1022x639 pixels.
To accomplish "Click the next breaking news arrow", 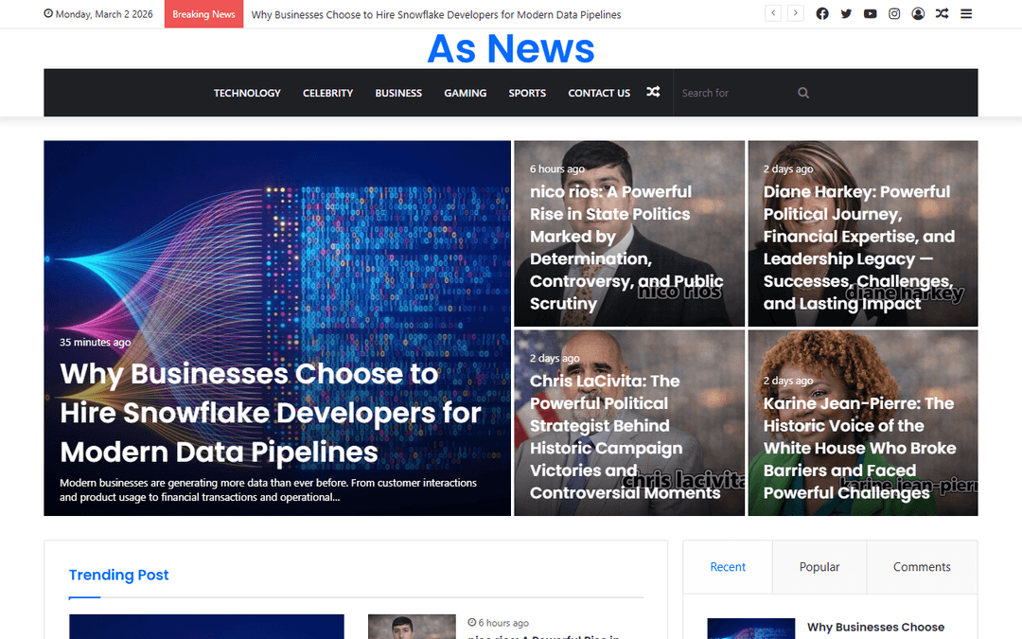I will [x=795, y=13].
